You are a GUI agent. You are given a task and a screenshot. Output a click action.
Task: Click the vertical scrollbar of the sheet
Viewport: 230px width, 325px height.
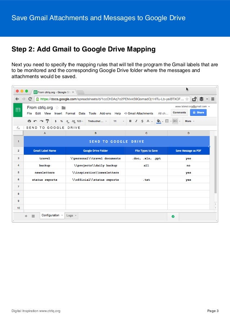(216, 165)
